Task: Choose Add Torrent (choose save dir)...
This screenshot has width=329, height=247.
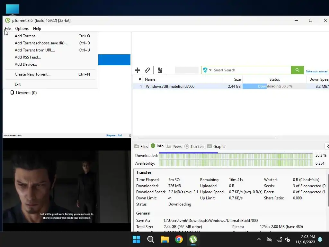Action: tap(50, 43)
